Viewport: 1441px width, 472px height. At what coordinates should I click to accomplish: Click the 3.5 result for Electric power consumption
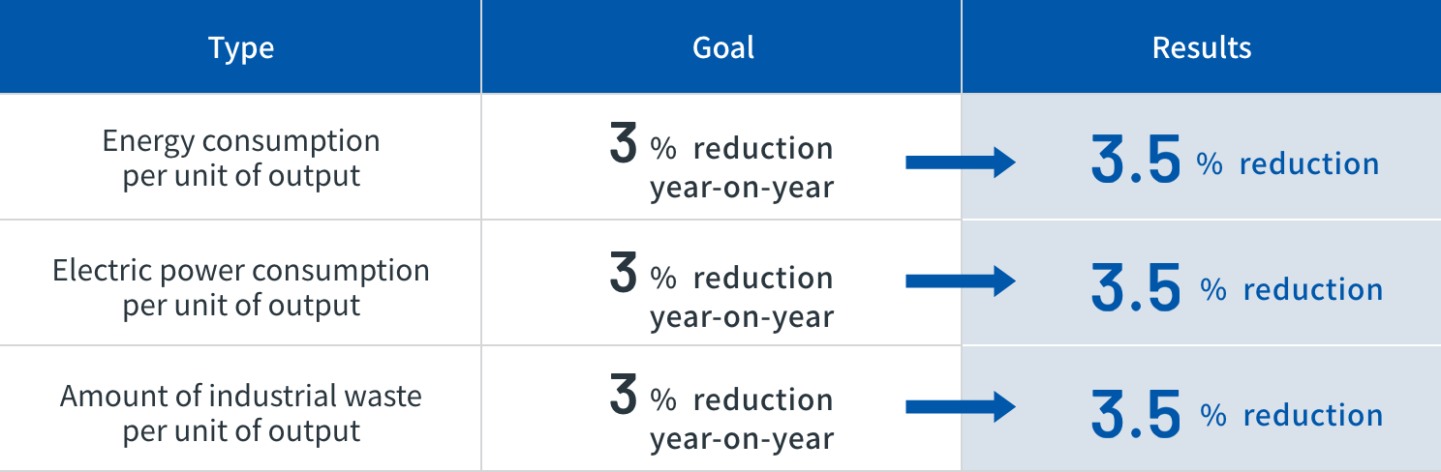(x=1135, y=288)
